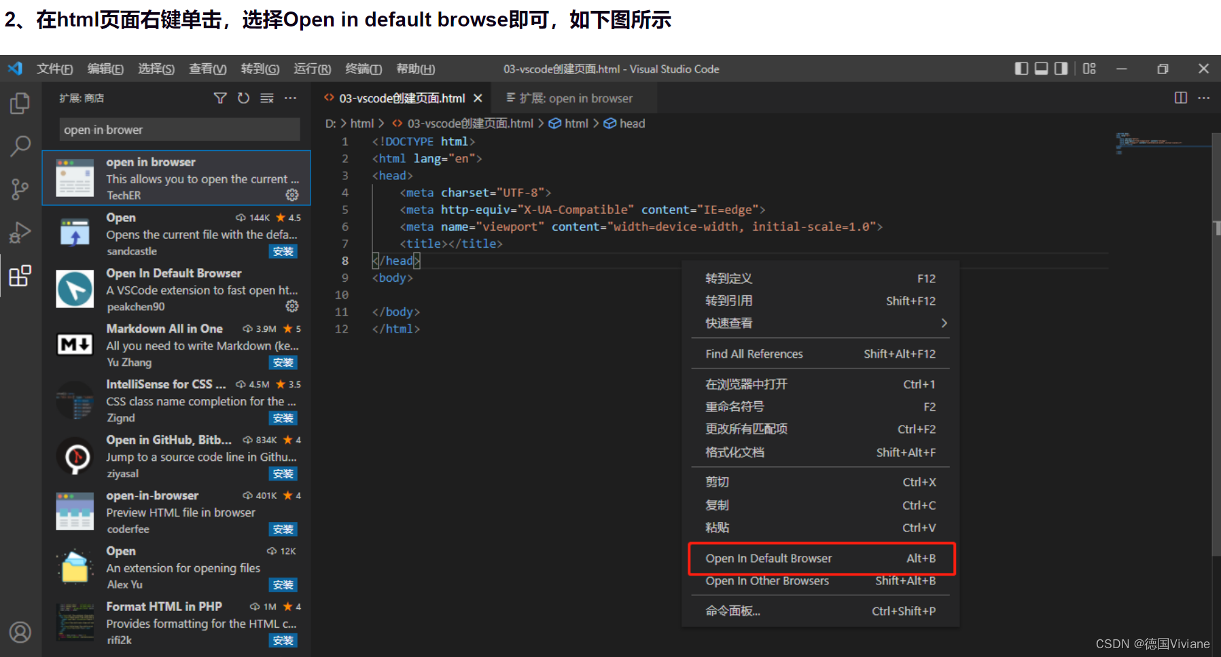Expand the 快速查看 submenu
The width and height of the screenshot is (1221, 657).
coord(820,323)
